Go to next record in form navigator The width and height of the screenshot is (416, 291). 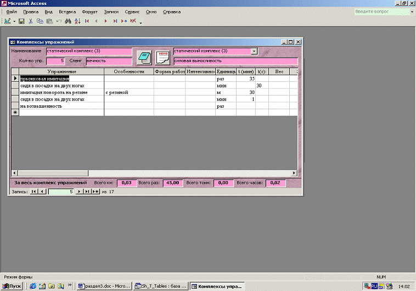[79, 191]
